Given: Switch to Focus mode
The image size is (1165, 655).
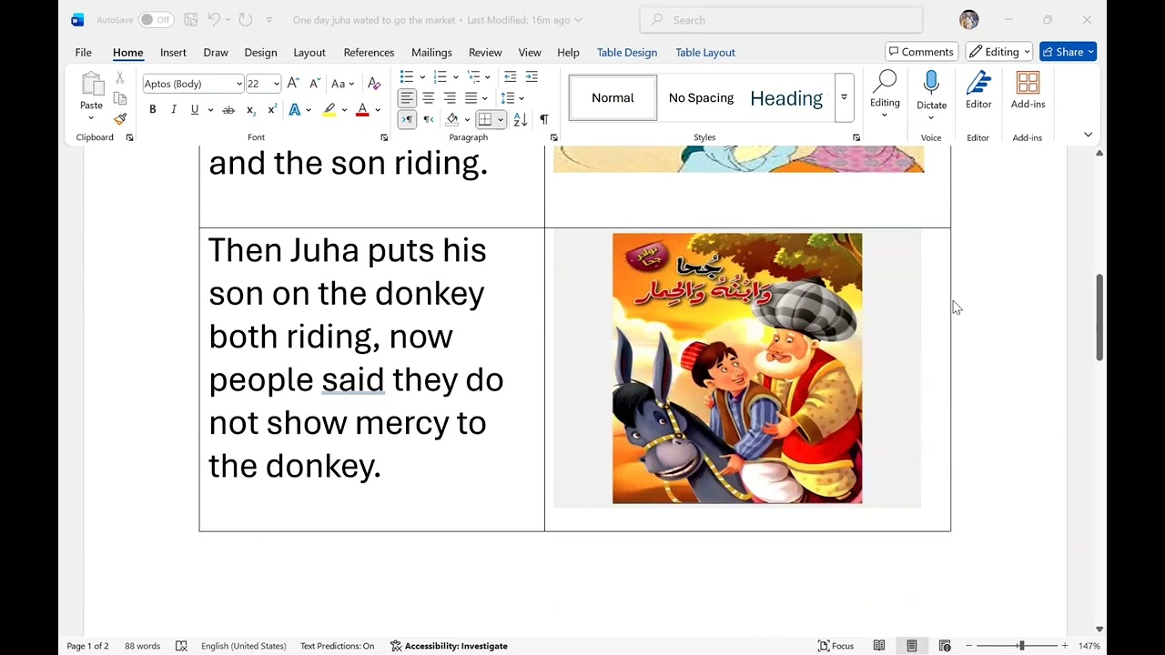Looking at the screenshot, I should tap(836, 646).
